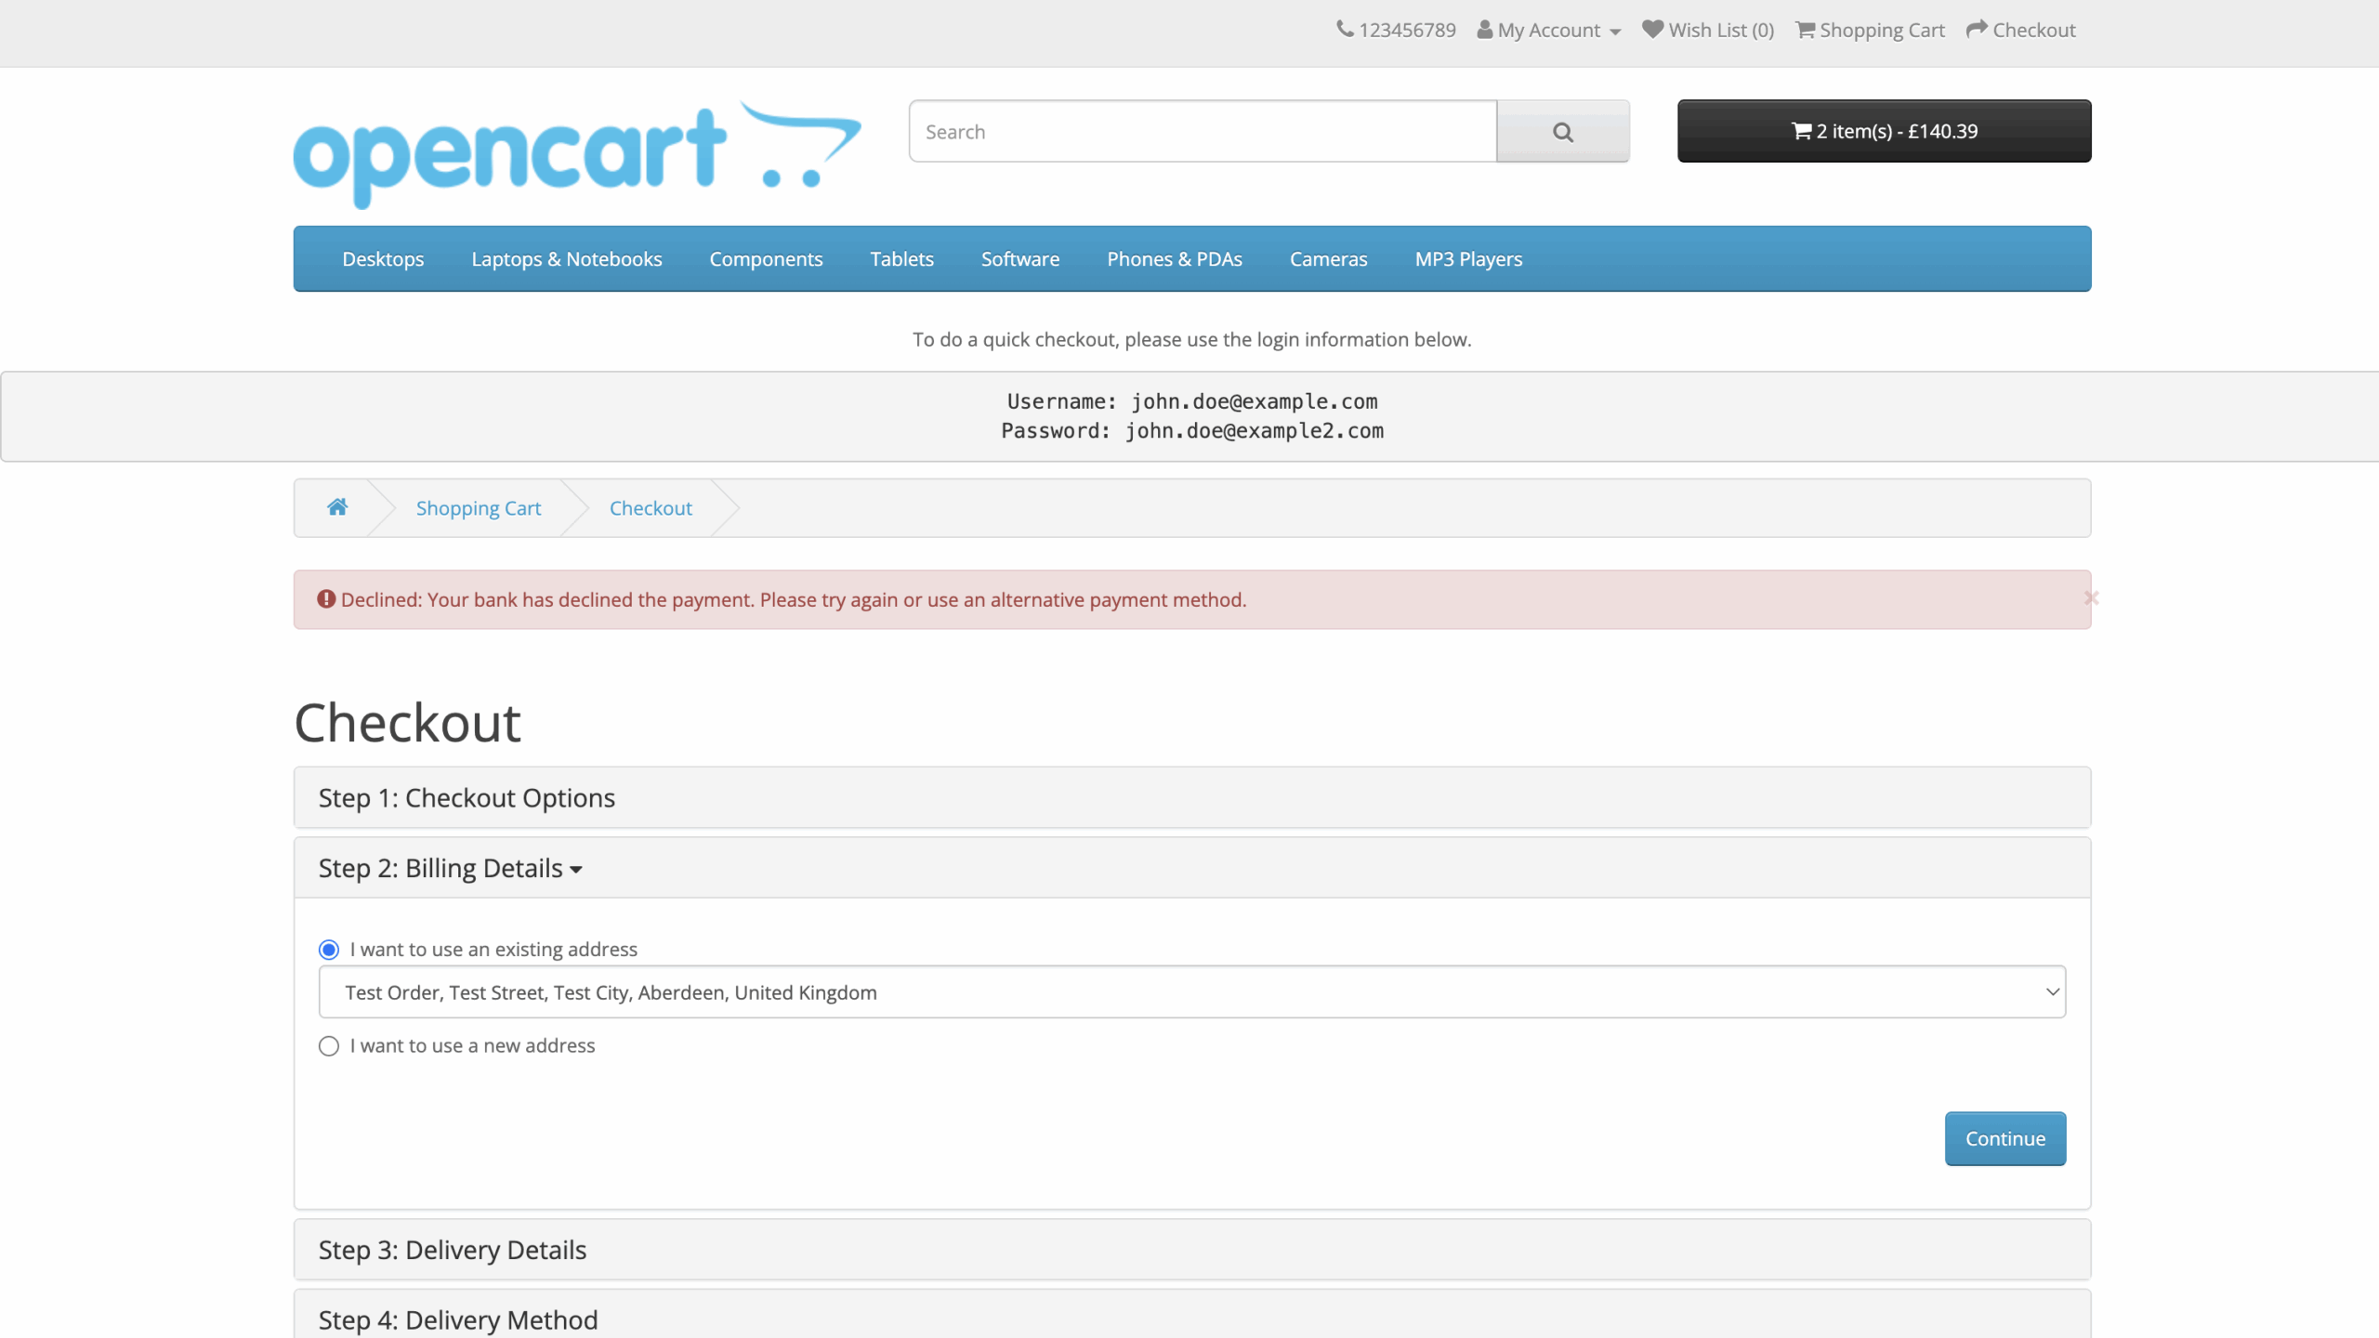Click Step 3: Delivery Details heading
Image resolution: width=2379 pixels, height=1338 pixels.
point(453,1250)
